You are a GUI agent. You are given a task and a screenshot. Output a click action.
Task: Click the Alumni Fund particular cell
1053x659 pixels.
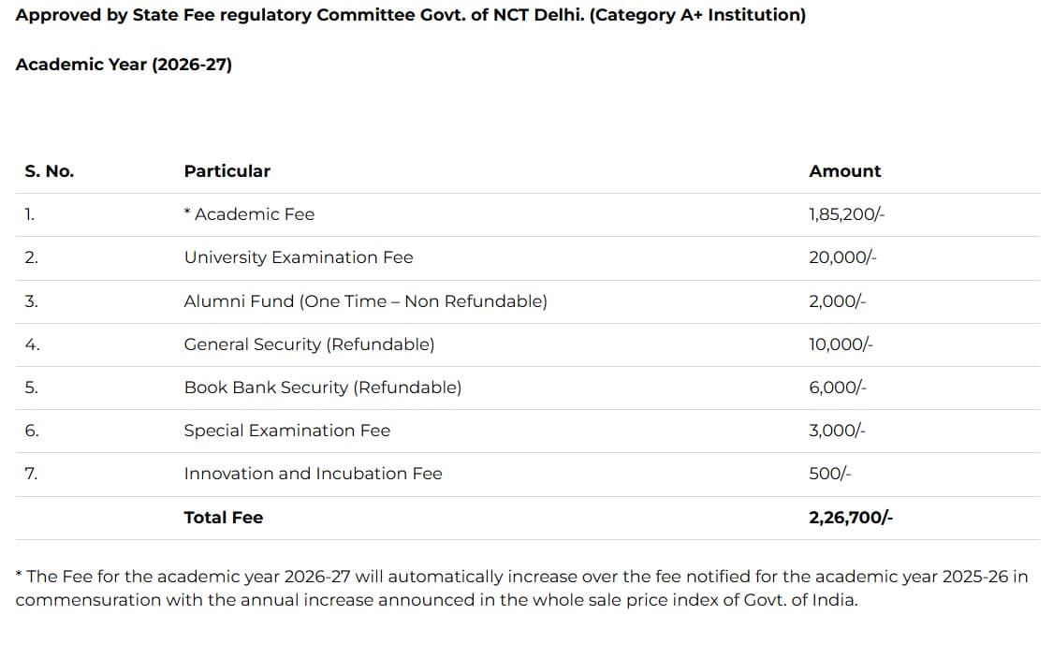coord(365,301)
